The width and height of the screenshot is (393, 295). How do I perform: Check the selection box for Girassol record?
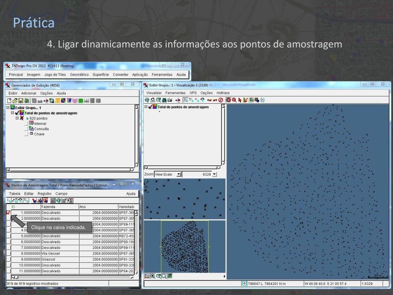click(8, 259)
